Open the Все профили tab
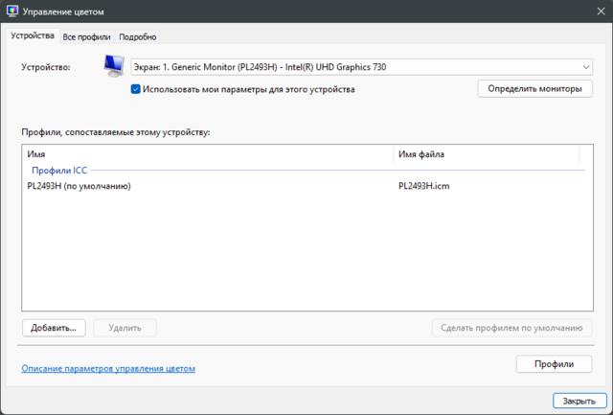This screenshot has width=613, height=415. pyautogui.click(x=87, y=36)
